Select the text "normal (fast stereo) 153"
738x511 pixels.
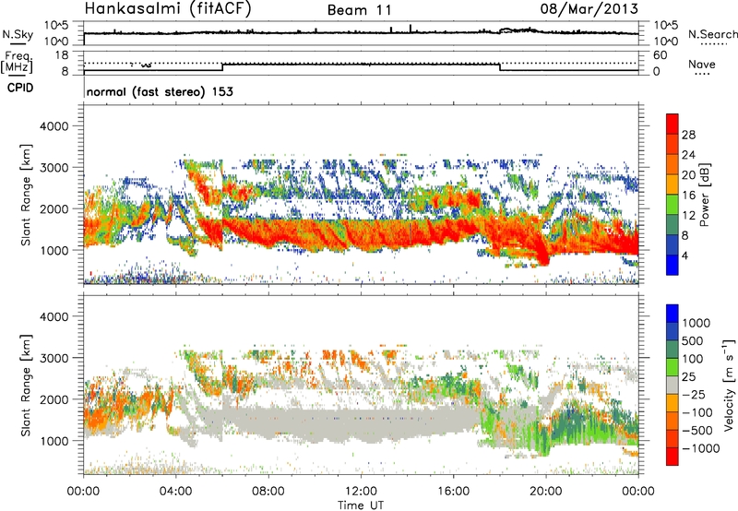point(160,91)
